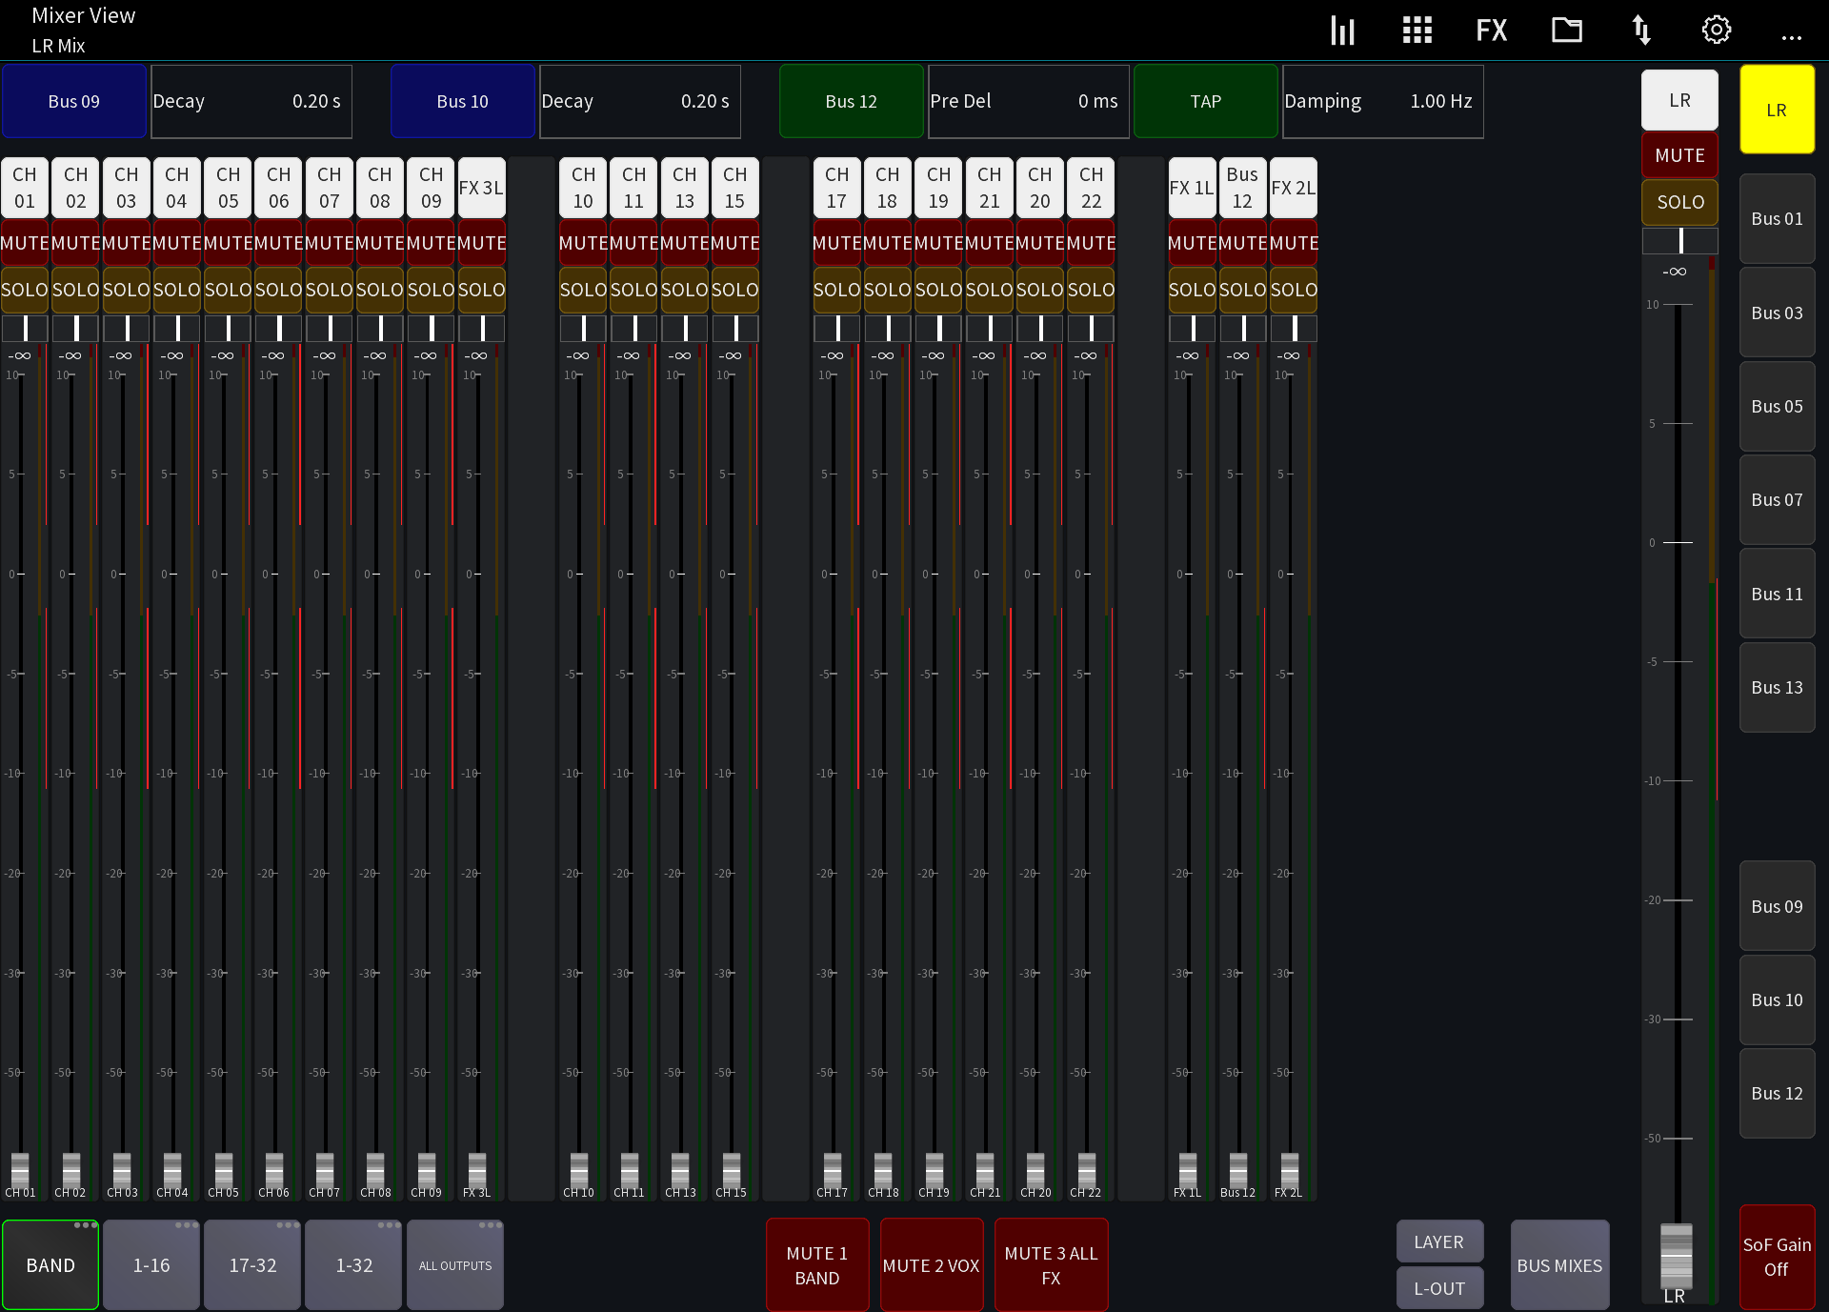Solo channel CH 10
This screenshot has width=1829, height=1312.
[x=583, y=290]
